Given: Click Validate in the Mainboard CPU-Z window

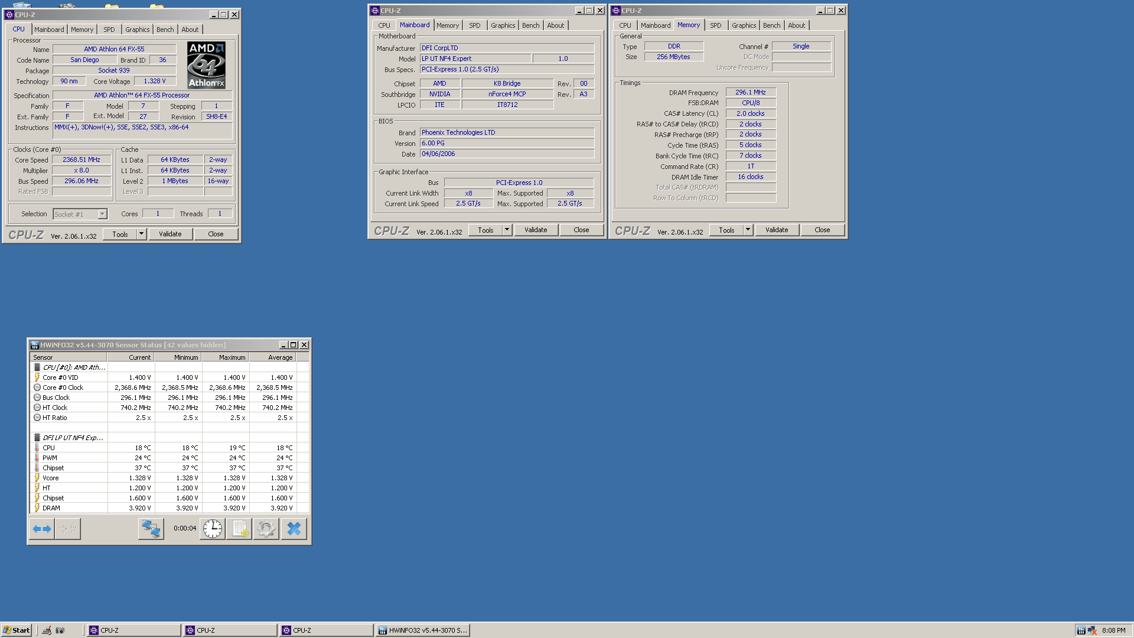Looking at the screenshot, I should pos(536,230).
